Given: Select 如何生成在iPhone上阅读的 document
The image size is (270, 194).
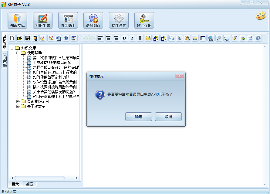Looking at the screenshot, I should point(56,72).
